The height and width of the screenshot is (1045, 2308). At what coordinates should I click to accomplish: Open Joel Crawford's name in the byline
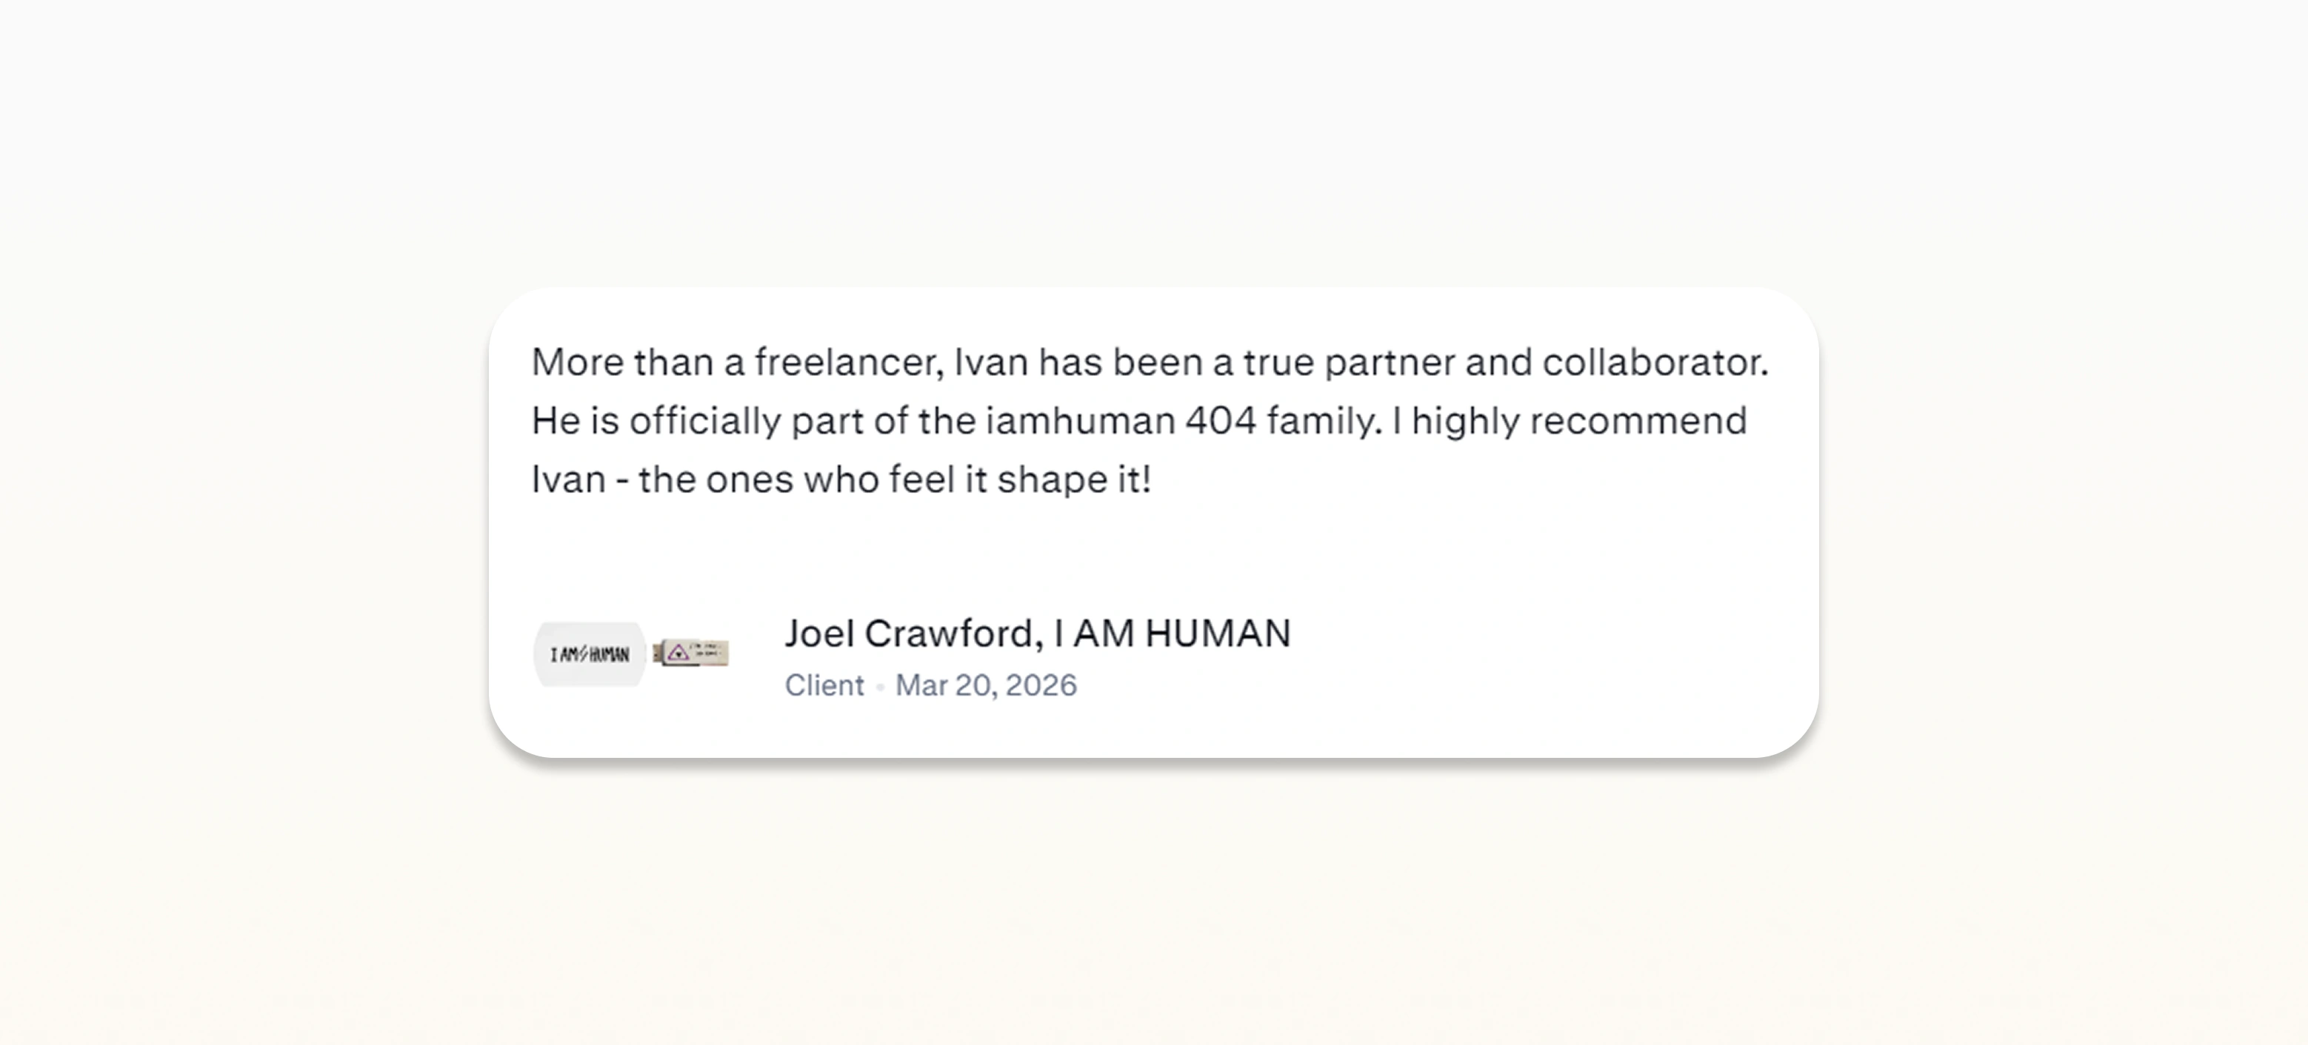909,633
